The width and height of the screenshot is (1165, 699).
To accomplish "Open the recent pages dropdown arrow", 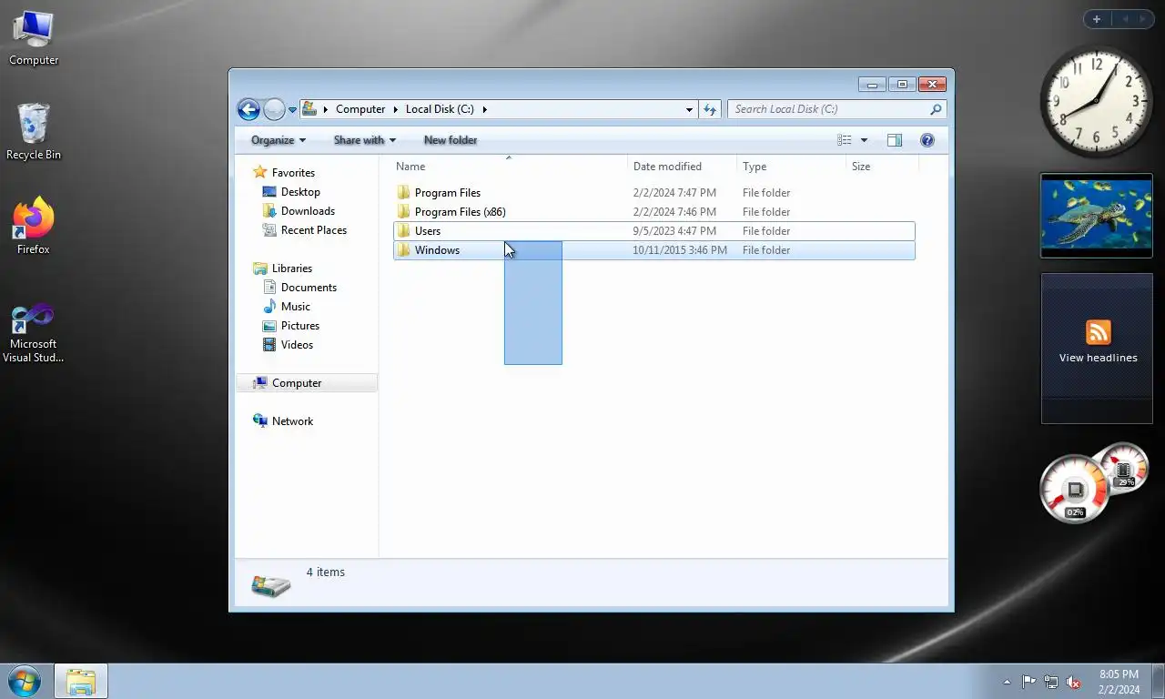I will (292, 109).
